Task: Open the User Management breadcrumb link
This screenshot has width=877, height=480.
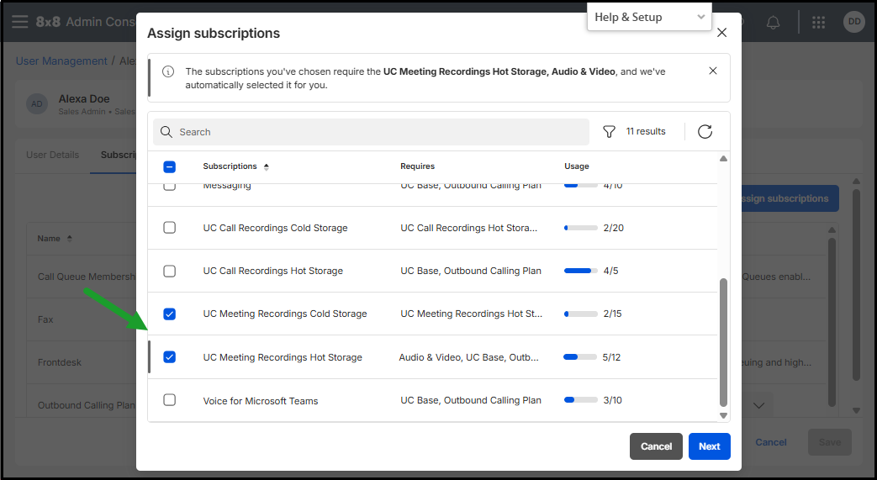Action: tap(61, 61)
